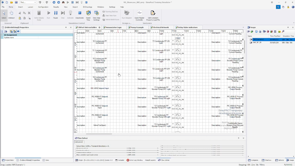Click the Error Log Window button
The image size is (295, 166).
click(135, 160)
